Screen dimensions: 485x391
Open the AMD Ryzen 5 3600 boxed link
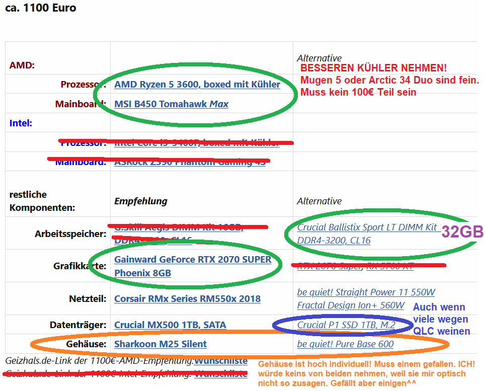point(197,85)
